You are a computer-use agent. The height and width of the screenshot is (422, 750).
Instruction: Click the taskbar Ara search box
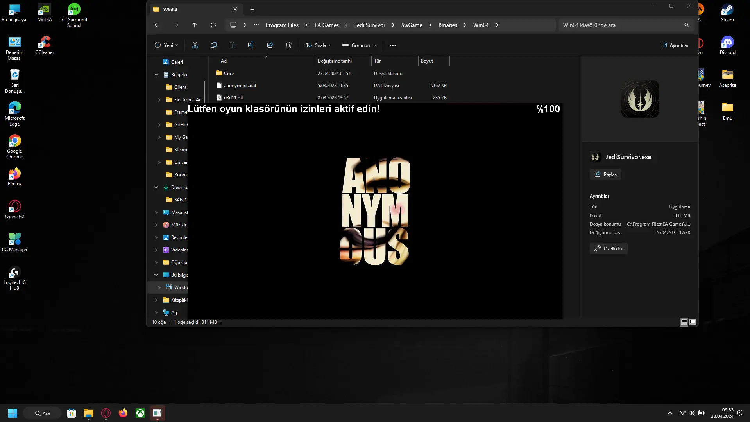42,413
